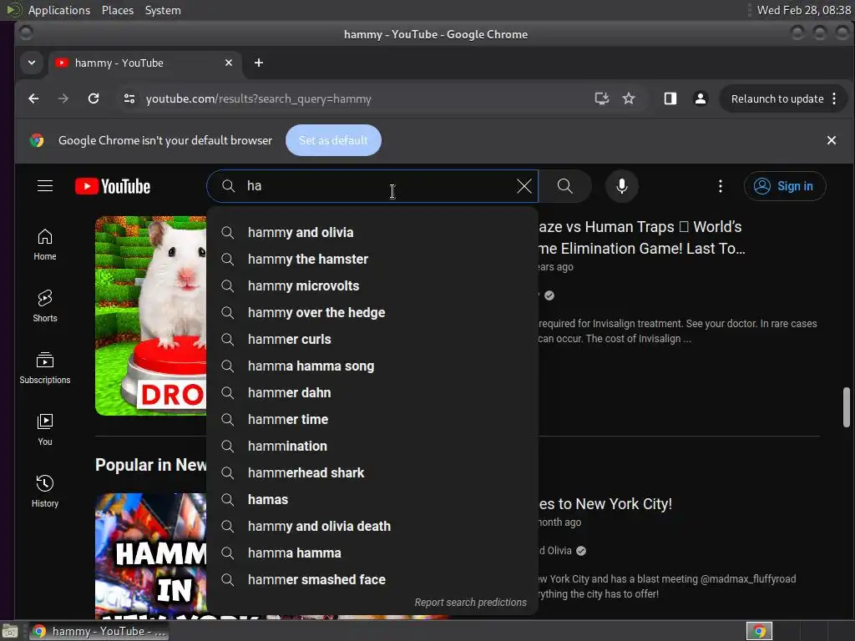This screenshot has width=855, height=641.
Task: Choose suggestion 'hammer time'
Action: 372,419
